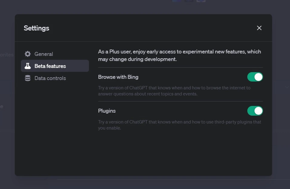This screenshot has height=189, width=290.
Task: Click the Browse with Bing description text
Action: coord(174,91)
